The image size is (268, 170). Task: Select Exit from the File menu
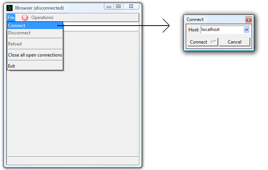[11, 66]
